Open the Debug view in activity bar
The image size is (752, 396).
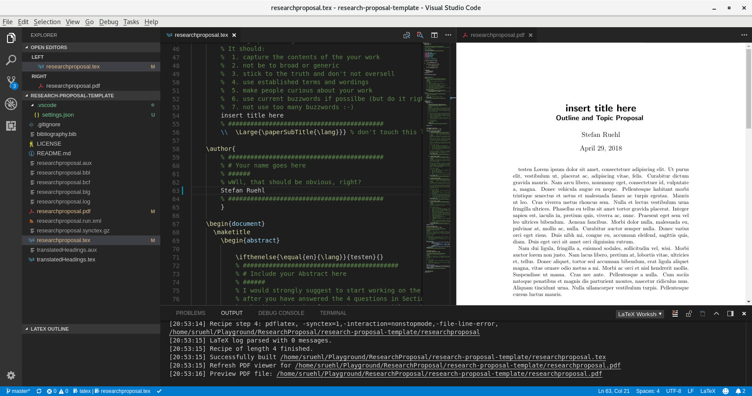tap(11, 104)
